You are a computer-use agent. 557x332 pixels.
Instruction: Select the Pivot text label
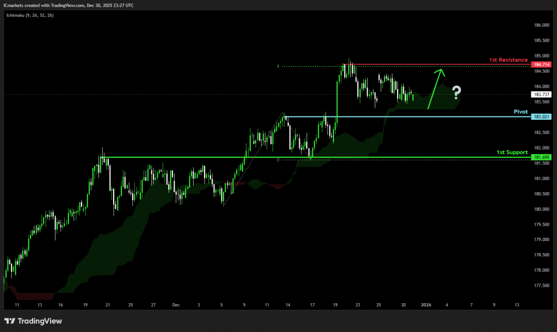(x=521, y=112)
